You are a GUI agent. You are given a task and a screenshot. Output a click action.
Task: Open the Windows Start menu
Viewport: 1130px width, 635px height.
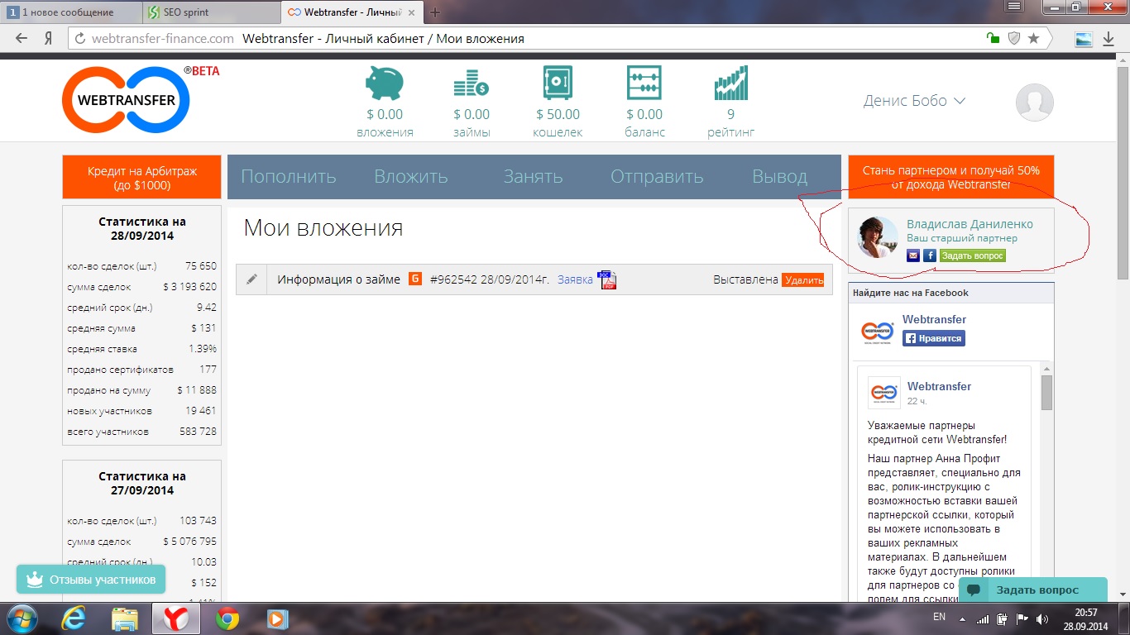[x=22, y=618]
